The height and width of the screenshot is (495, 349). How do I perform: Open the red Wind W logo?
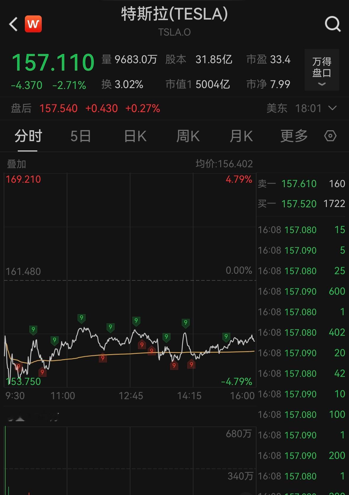(33, 24)
